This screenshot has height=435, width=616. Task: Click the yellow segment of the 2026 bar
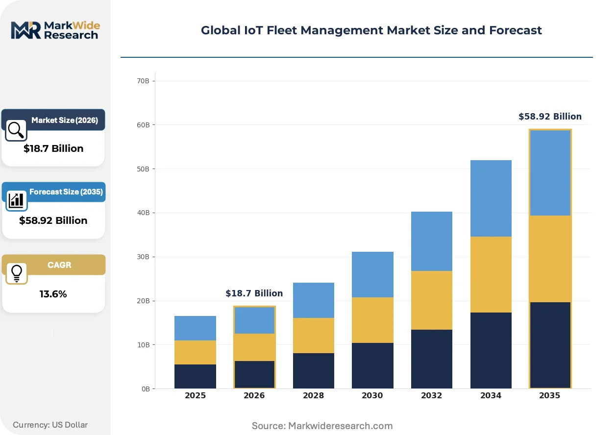pyautogui.click(x=254, y=347)
